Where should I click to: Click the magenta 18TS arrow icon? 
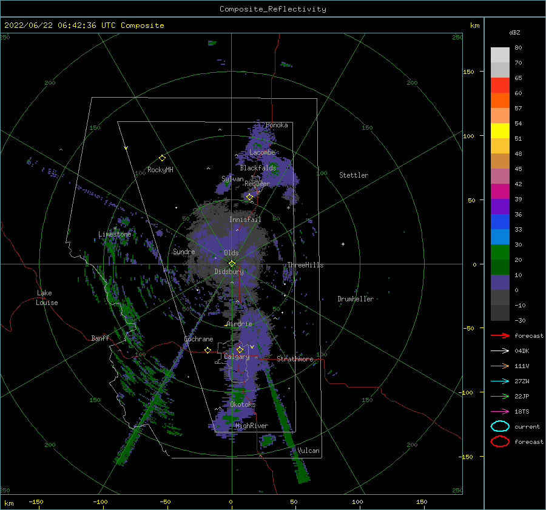point(500,412)
